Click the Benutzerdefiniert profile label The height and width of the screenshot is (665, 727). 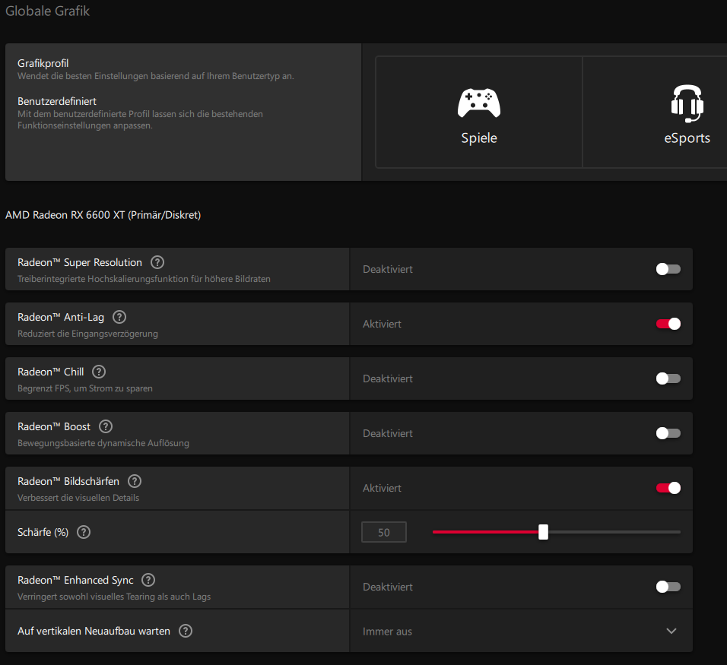coord(57,101)
